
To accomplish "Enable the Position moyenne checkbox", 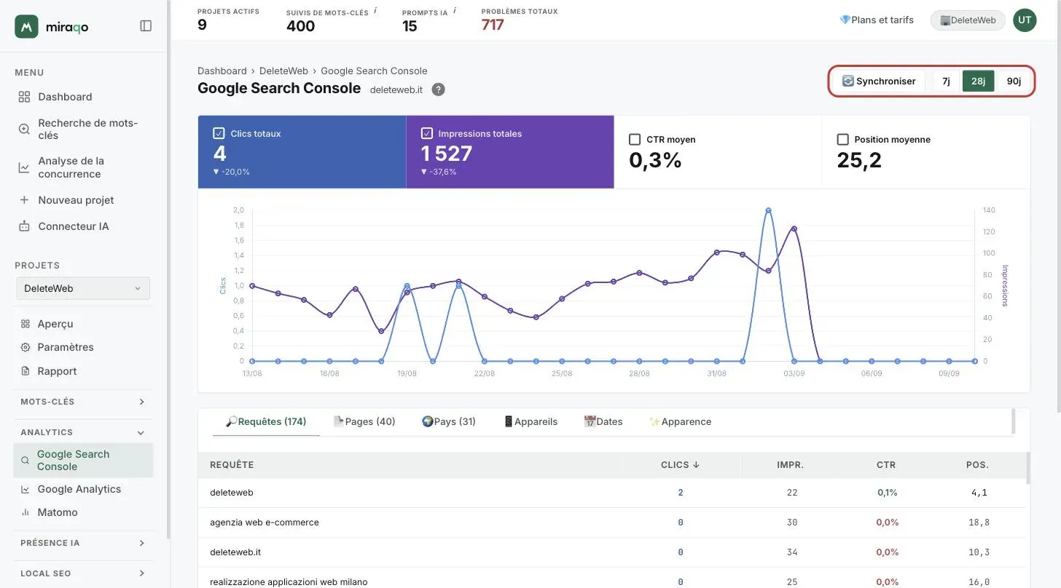I will [x=843, y=139].
